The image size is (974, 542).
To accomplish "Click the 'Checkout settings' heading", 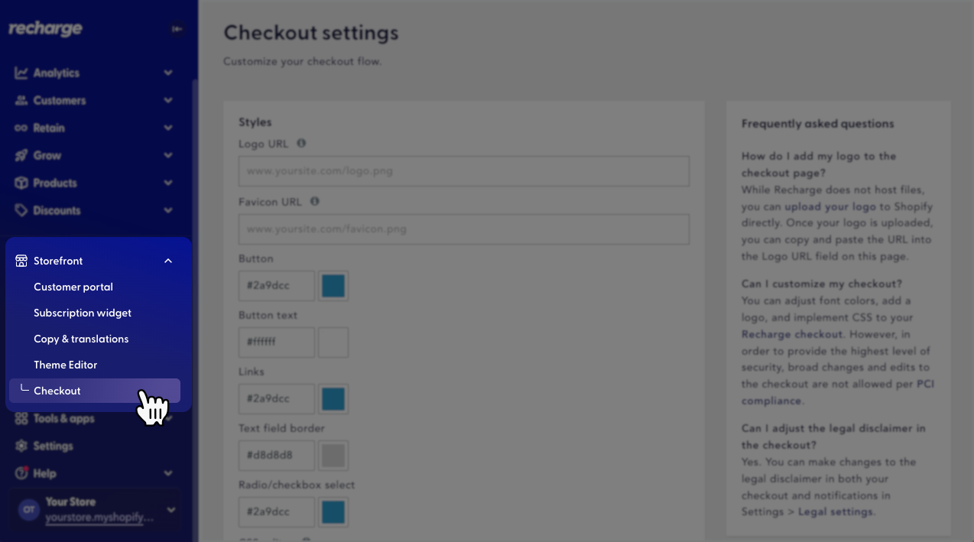I will coord(311,33).
